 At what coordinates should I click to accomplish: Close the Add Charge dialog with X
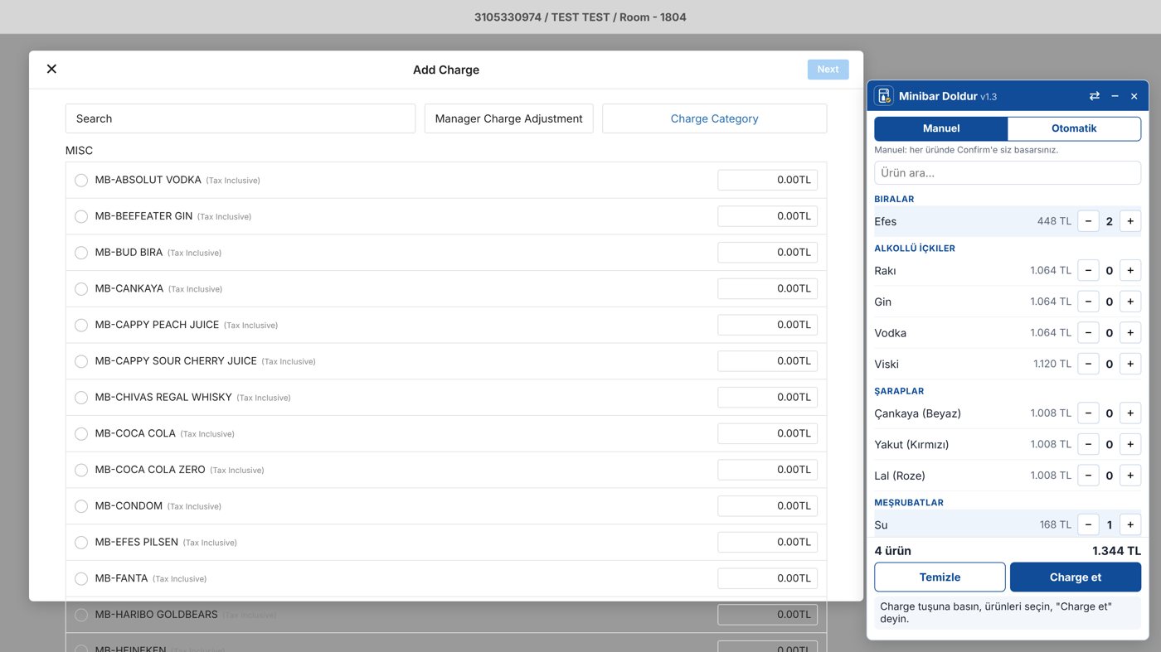(51, 69)
